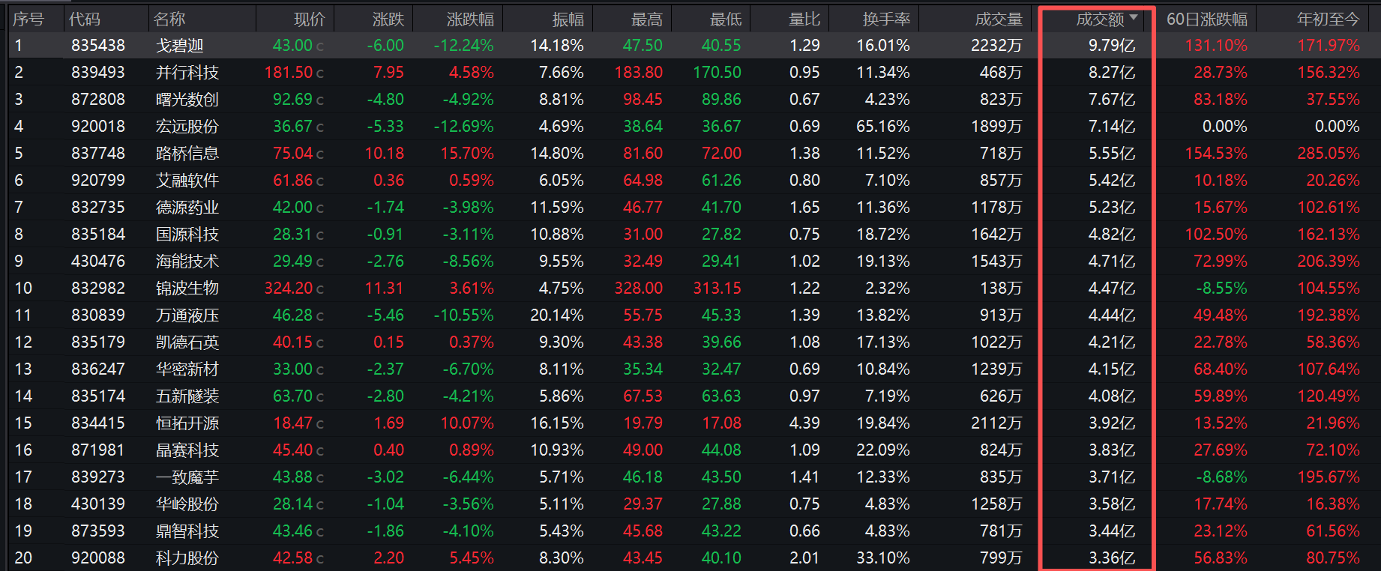This screenshot has width=1381, height=571.
Task: Select stock name 艾融软件
Action: click(x=187, y=181)
